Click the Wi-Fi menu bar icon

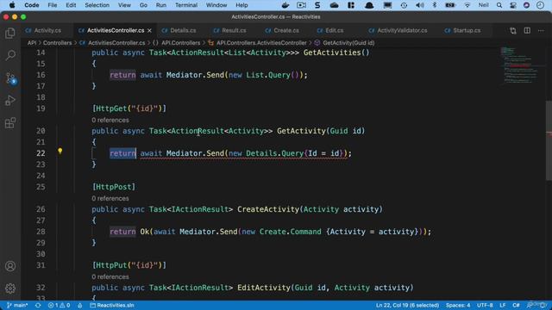point(467,5)
